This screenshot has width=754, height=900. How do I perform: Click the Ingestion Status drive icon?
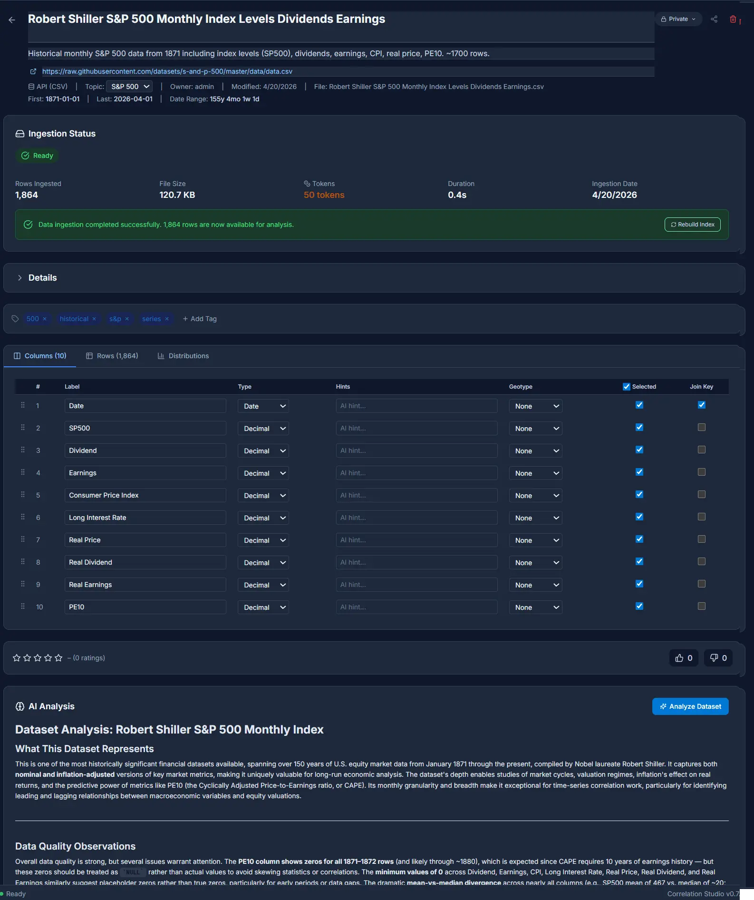click(x=20, y=134)
